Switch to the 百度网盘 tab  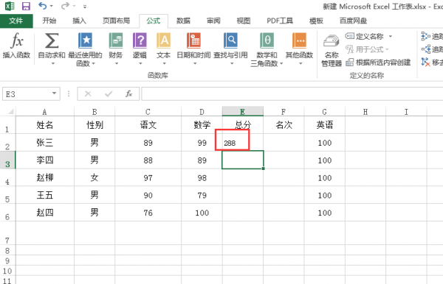[x=353, y=21]
